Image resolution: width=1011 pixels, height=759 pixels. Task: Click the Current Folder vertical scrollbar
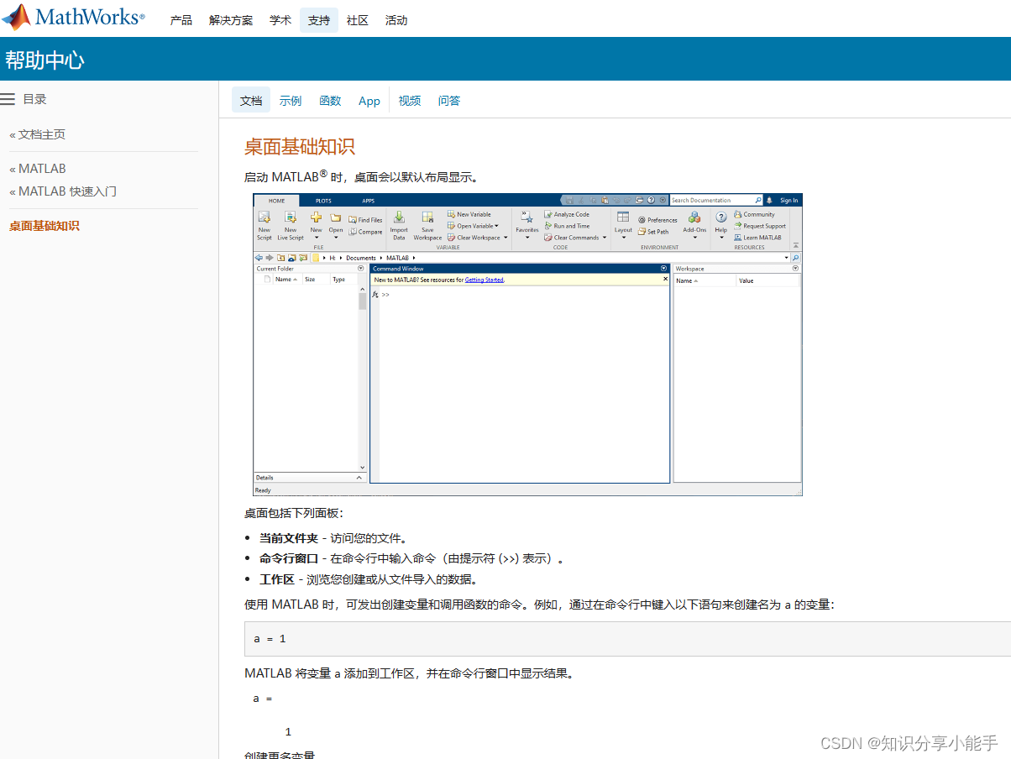363,380
